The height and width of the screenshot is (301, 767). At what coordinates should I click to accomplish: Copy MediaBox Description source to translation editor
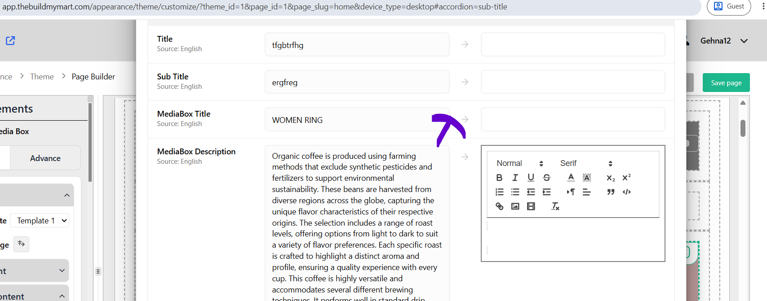click(465, 157)
